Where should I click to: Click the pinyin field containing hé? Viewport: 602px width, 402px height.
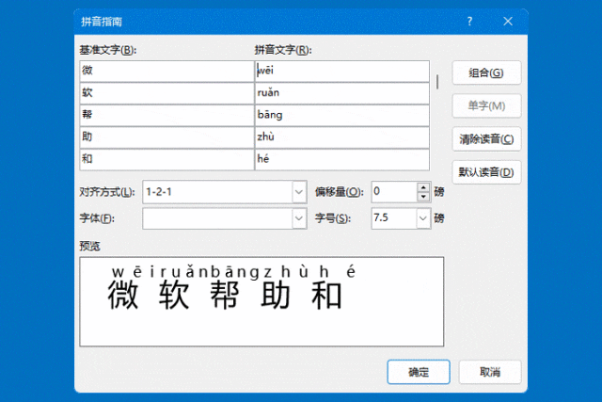click(342, 159)
